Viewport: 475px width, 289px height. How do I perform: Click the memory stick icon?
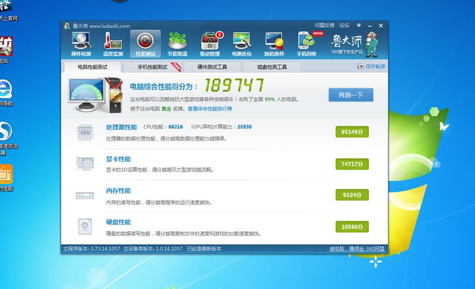click(x=85, y=195)
